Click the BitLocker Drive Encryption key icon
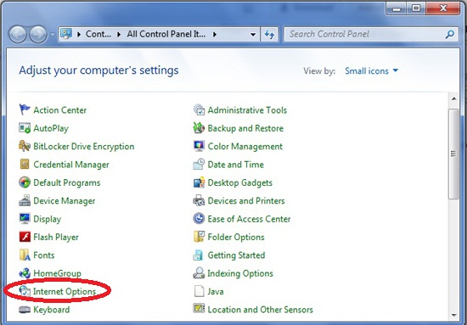The width and height of the screenshot is (467, 325). pyautogui.click(x=25, y=146)
